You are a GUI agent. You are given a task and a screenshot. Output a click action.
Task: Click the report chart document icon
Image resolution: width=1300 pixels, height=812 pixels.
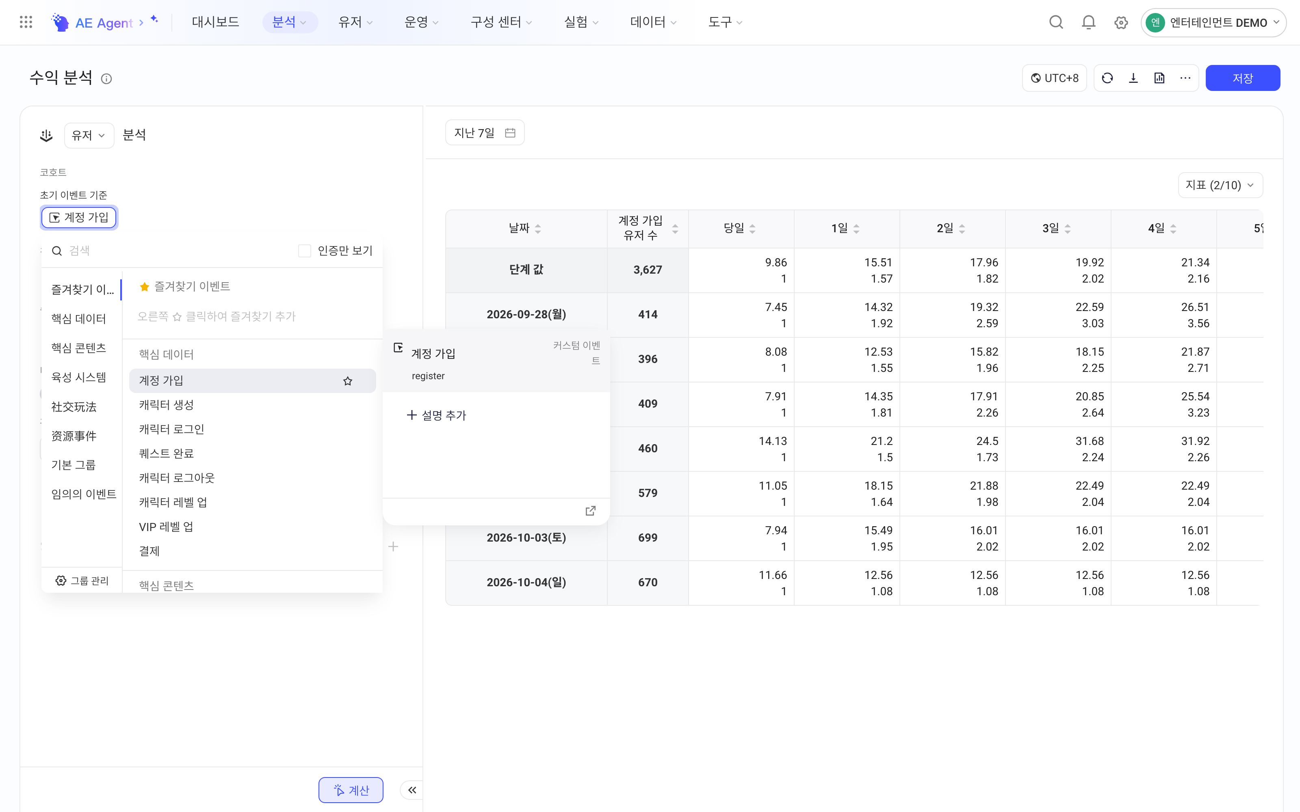tap(1159, 78)
